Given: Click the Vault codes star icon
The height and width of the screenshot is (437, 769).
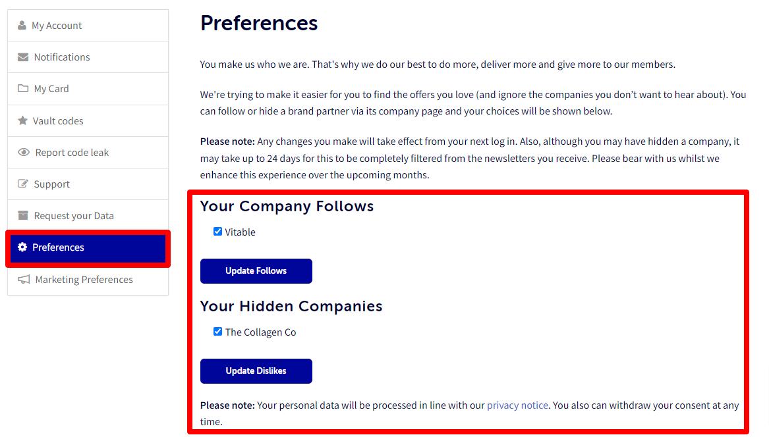Looking at the screenshot, I should tap(22, 121).
